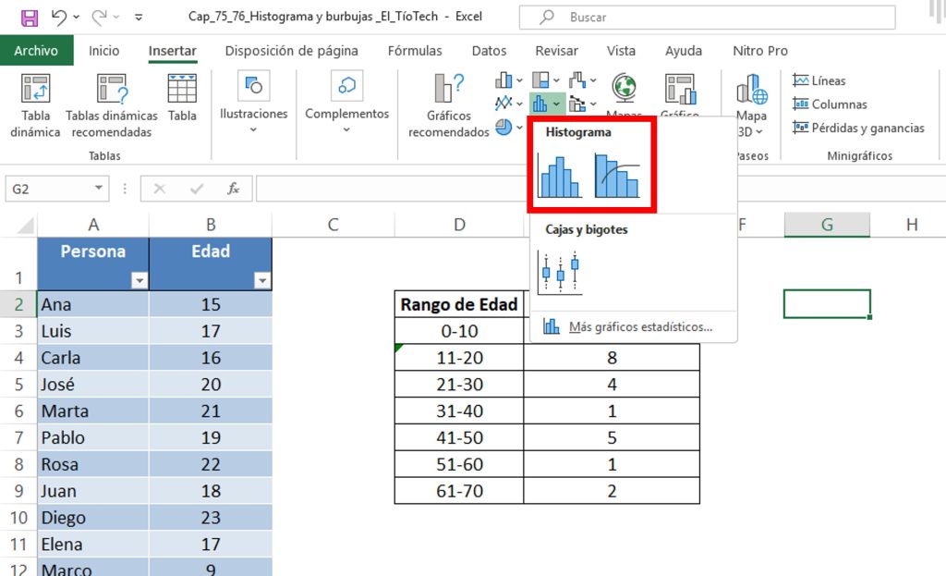946x576 pixels.
Task: Insert Pérdidas y ganancias sparkline
Action: coord(858,129)
